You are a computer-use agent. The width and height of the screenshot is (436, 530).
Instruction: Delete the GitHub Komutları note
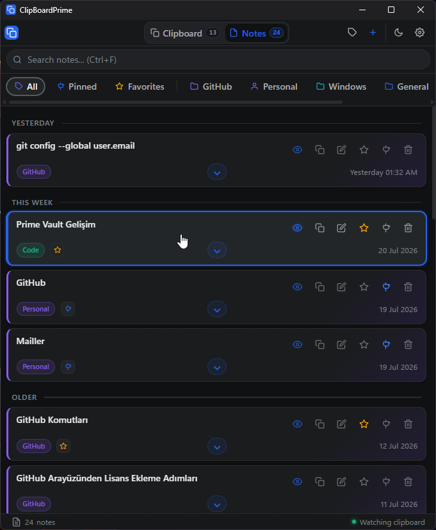point(408,424)
